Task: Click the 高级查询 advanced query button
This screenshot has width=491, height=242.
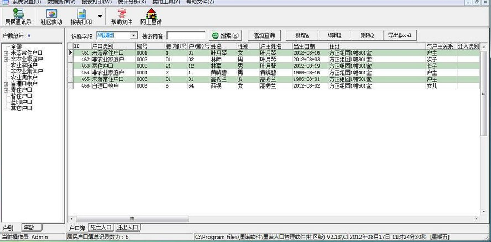Action: (x=264, y=36)
